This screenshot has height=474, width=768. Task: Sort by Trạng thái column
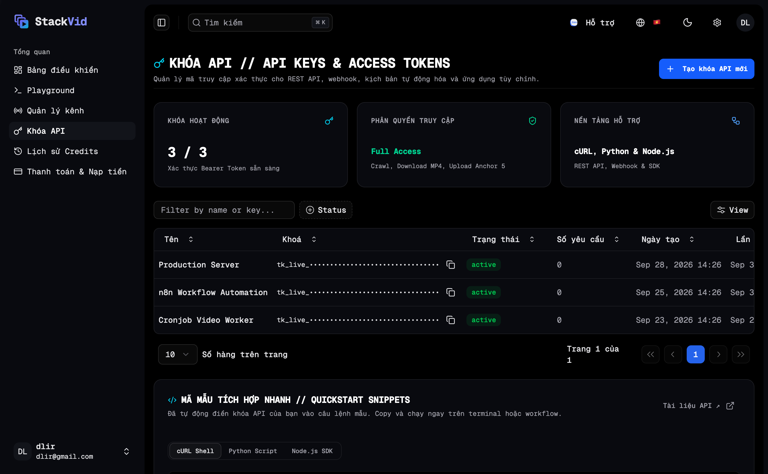pyautogui.click(x=503, y=239)
